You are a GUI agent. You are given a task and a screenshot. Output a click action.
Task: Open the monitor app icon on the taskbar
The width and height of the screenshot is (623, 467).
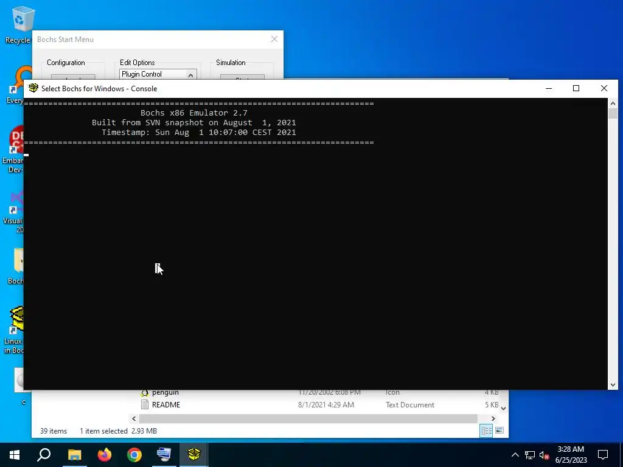pyautogui.click(x=164, y=454)
